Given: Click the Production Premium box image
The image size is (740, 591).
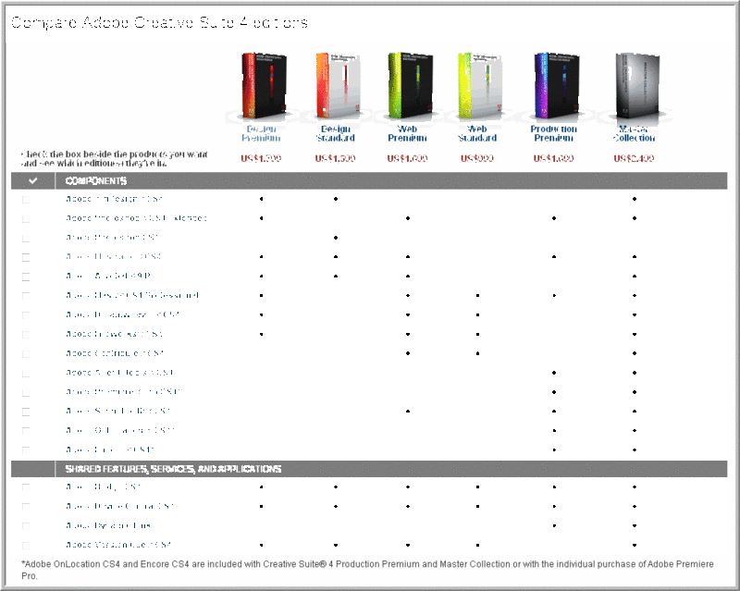Looking at the screenshot, I should click(556, 85).
